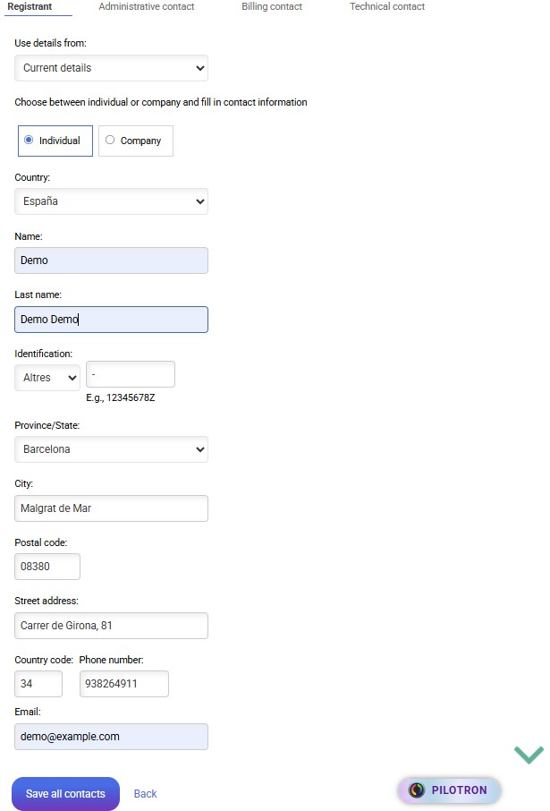Image resolution: width=550 pixels, height=811 pixels.
Task: Open the Identification type dropdown 'Altres'
Action: 47,378
